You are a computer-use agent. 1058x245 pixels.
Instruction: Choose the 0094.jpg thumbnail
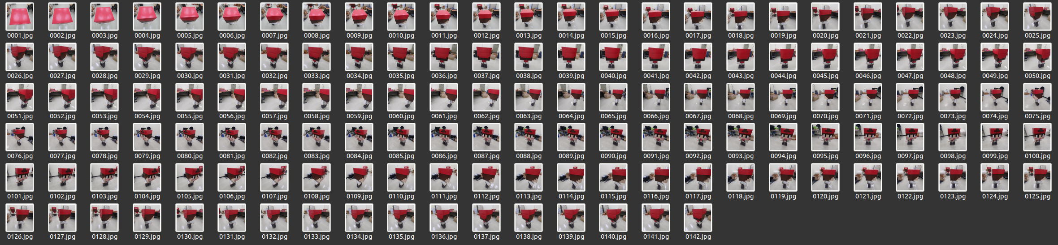[x=783, y=137]
